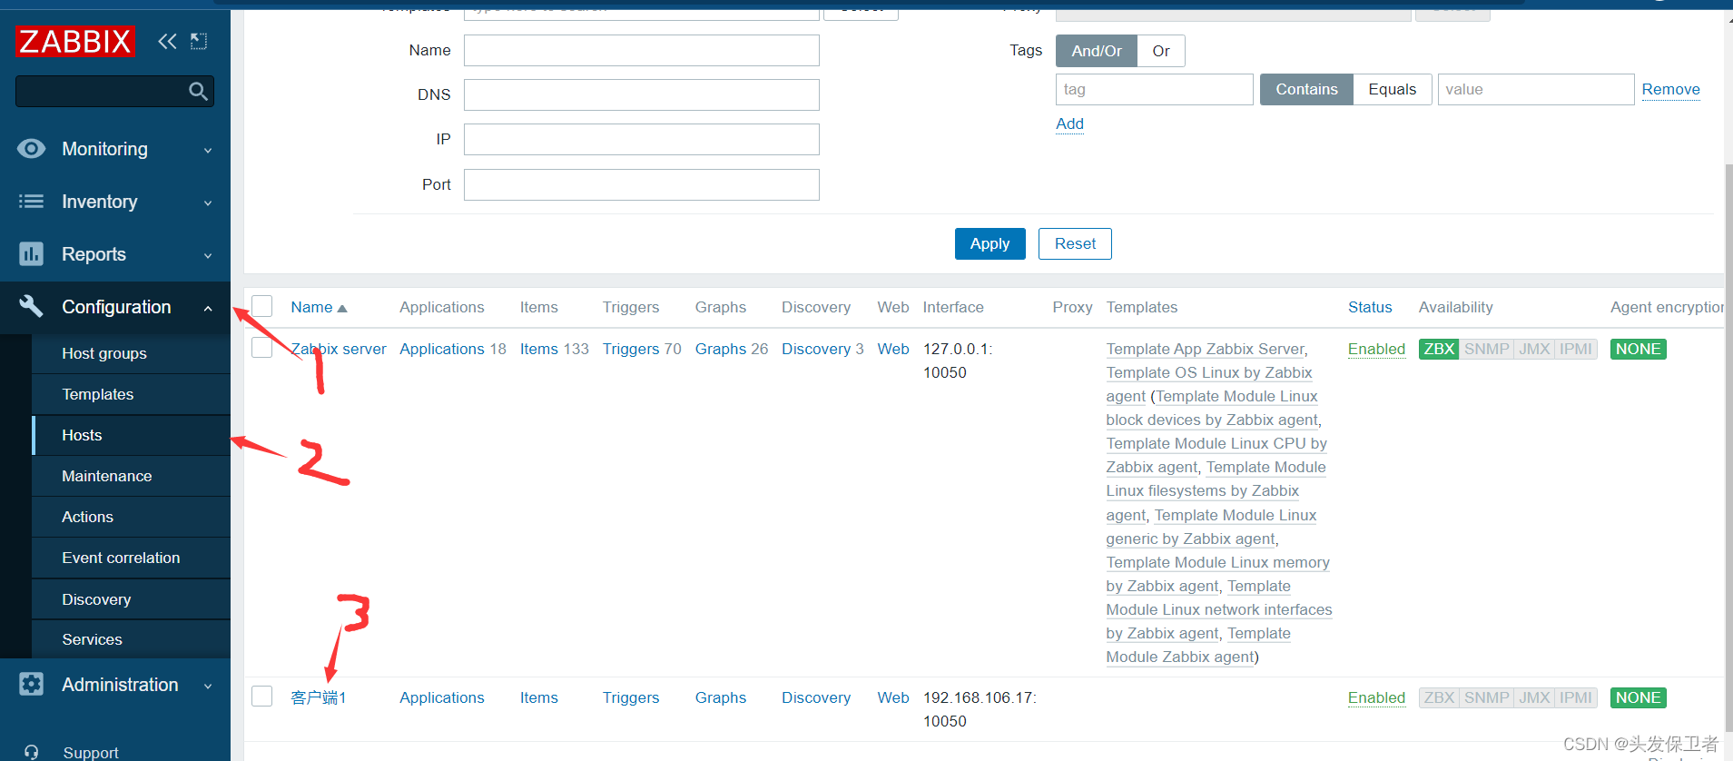The height and width of the screenshot is (761, 1733).
Task: Click the SNMP badge in 客户端1 row
Action: [x=1486, y=697]
